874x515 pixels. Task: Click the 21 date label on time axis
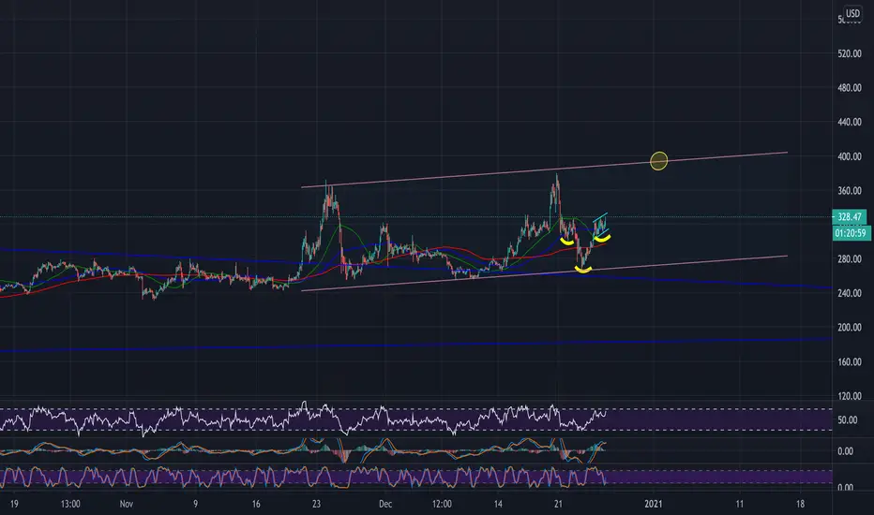[x=558, y=504]
